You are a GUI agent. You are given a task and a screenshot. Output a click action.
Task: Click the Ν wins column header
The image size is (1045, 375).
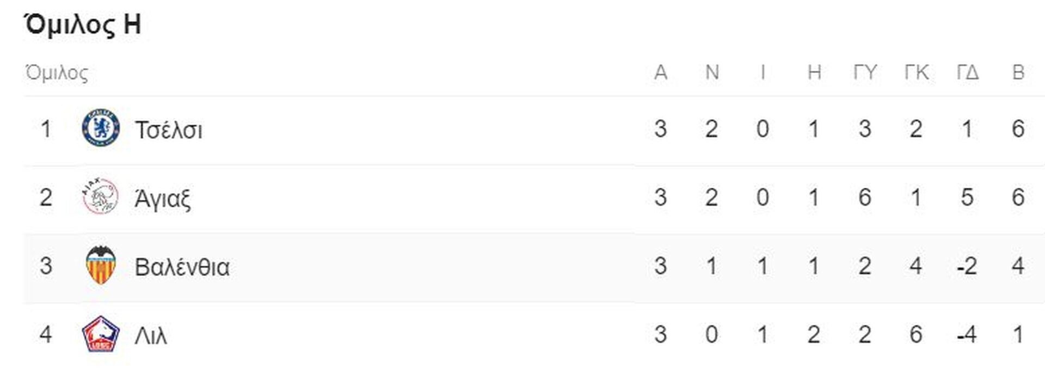[x=712, y=72]
